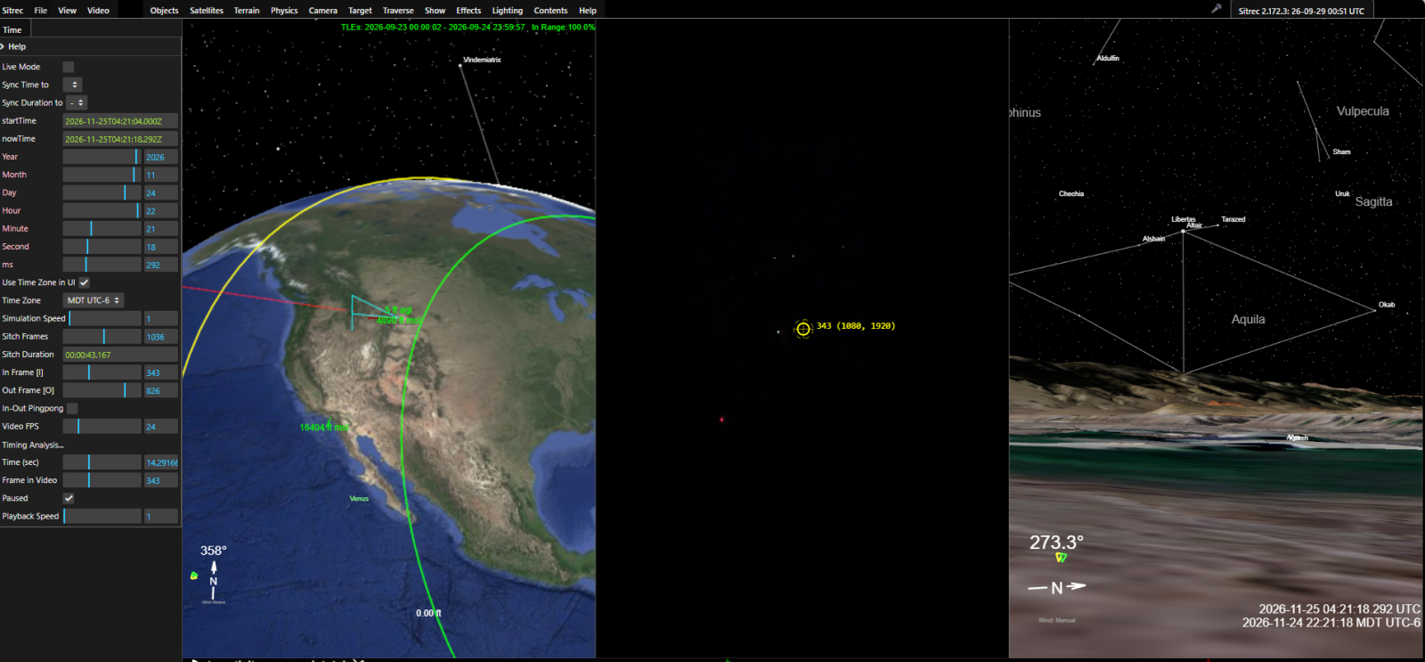Click the Altair star label
1425x662 pixels.
1194,225
